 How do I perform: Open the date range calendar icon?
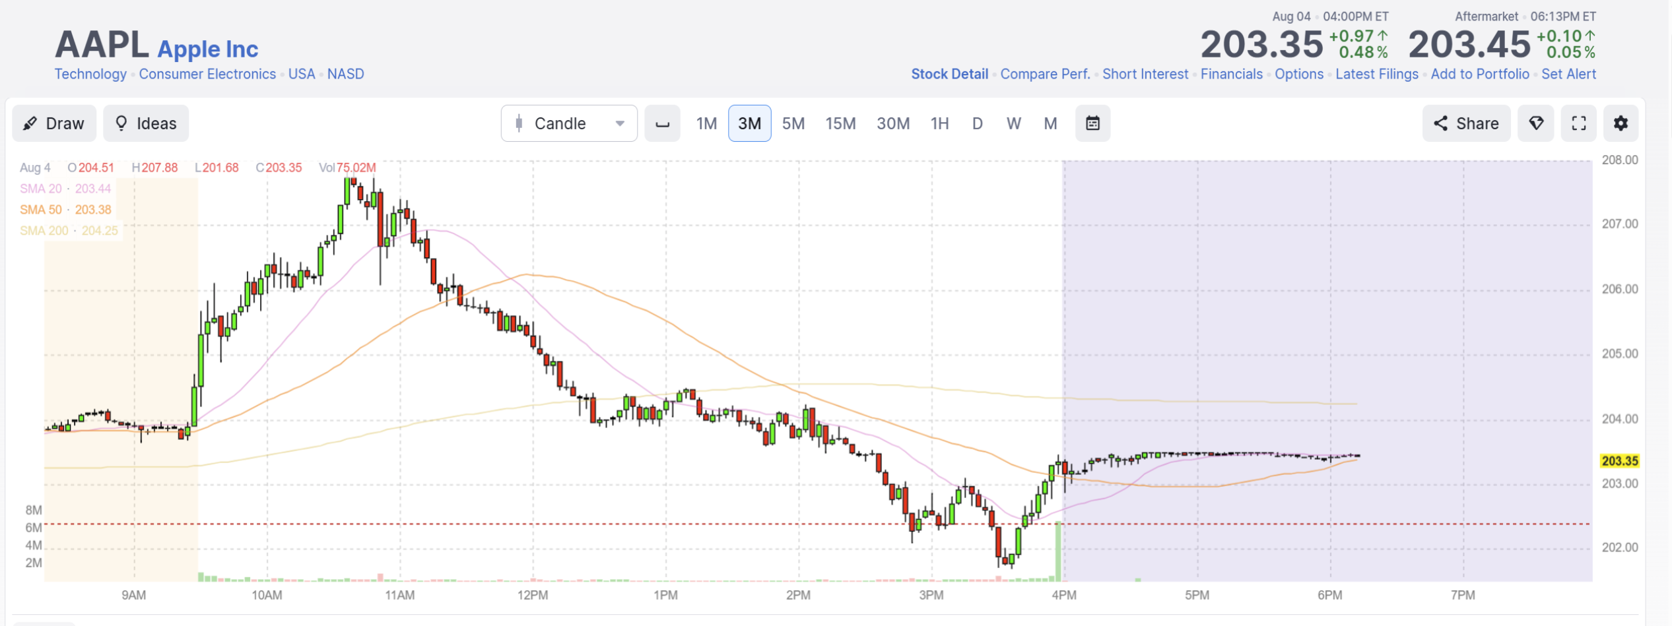click(1092, 123)
